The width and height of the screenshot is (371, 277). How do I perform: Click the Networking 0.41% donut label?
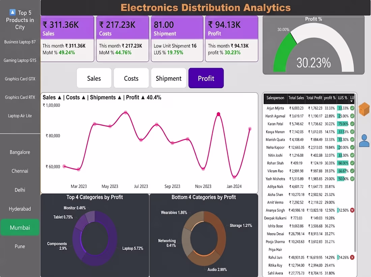[167, 243]
